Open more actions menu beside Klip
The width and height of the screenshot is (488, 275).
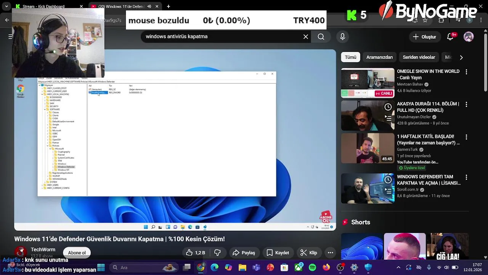pos(331,253)
